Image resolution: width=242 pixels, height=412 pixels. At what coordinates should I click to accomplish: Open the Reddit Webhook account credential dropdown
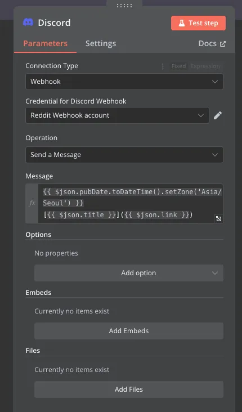point(117,115)
